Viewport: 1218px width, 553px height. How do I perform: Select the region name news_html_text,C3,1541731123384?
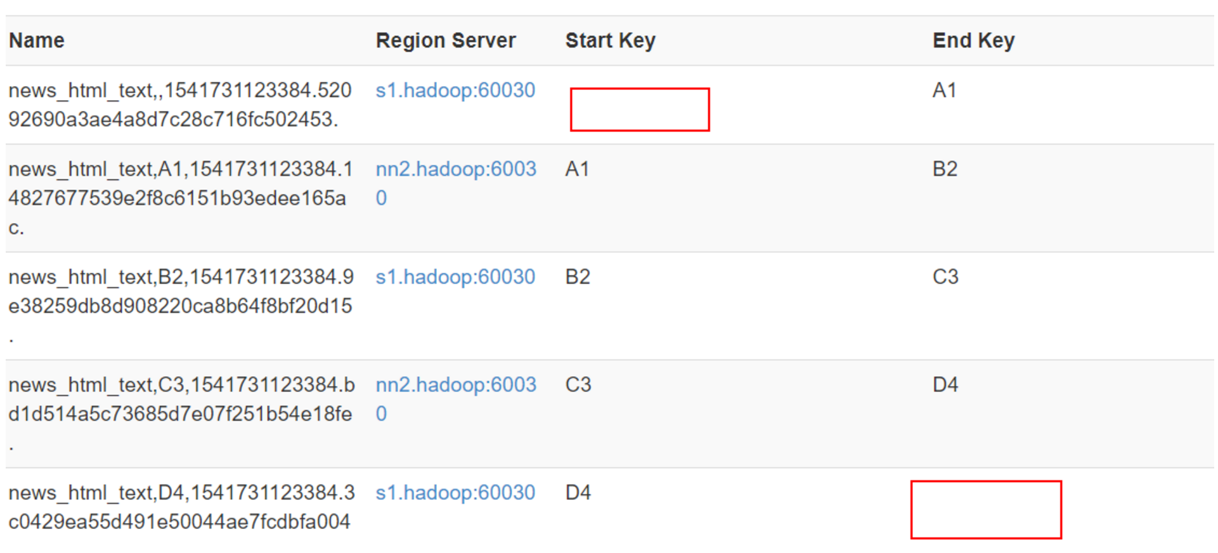tap(181, 413)
